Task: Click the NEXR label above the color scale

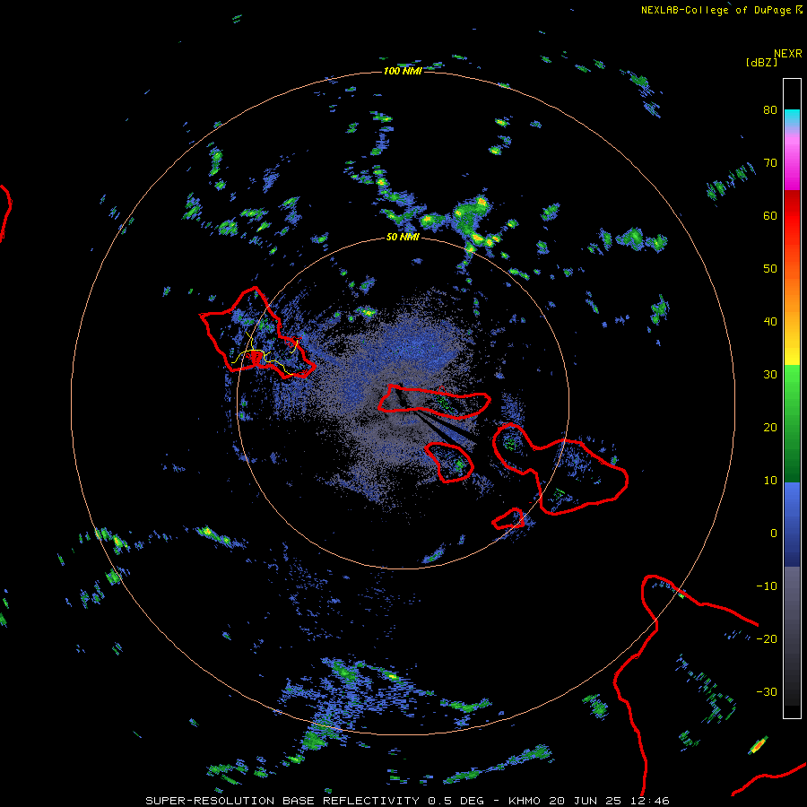Action: click(x=787, y=54)
